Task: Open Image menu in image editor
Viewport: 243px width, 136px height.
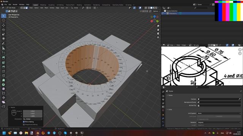Action: pos(184,45)
